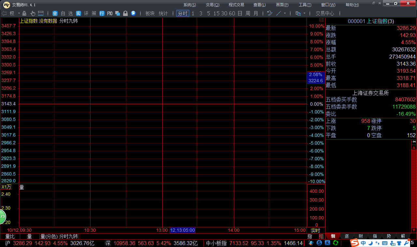The image size is (417, 247).
Task: Switch to the 财 tab in bottom panel
Action: coord(361,236)
